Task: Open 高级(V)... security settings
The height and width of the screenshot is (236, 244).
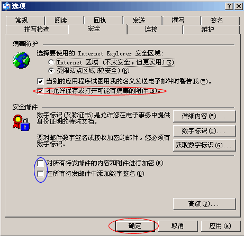Action: pos(204,204)
